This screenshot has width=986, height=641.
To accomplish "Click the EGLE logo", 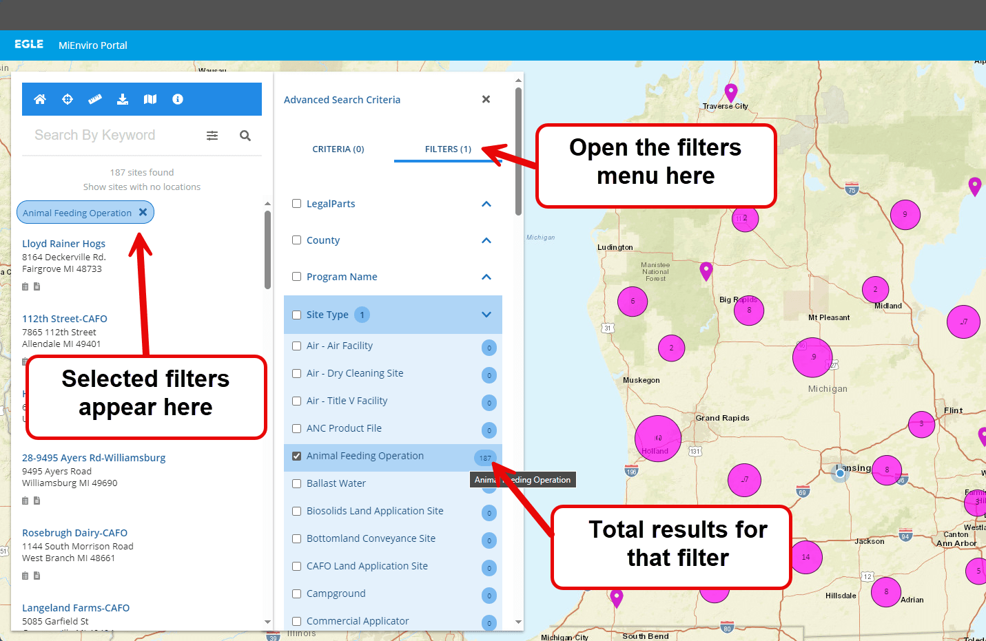I will click(29, 44).
